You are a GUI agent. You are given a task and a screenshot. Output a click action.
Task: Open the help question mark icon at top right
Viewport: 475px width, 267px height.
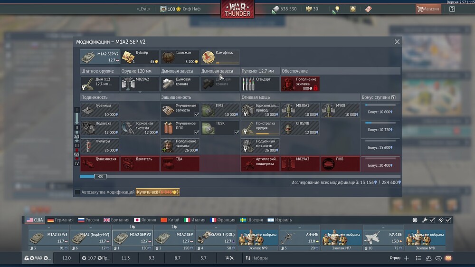click(452, 9)
